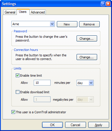Click the OK button
This screenshot has width=112, height=131.
(x=52, y=125)
